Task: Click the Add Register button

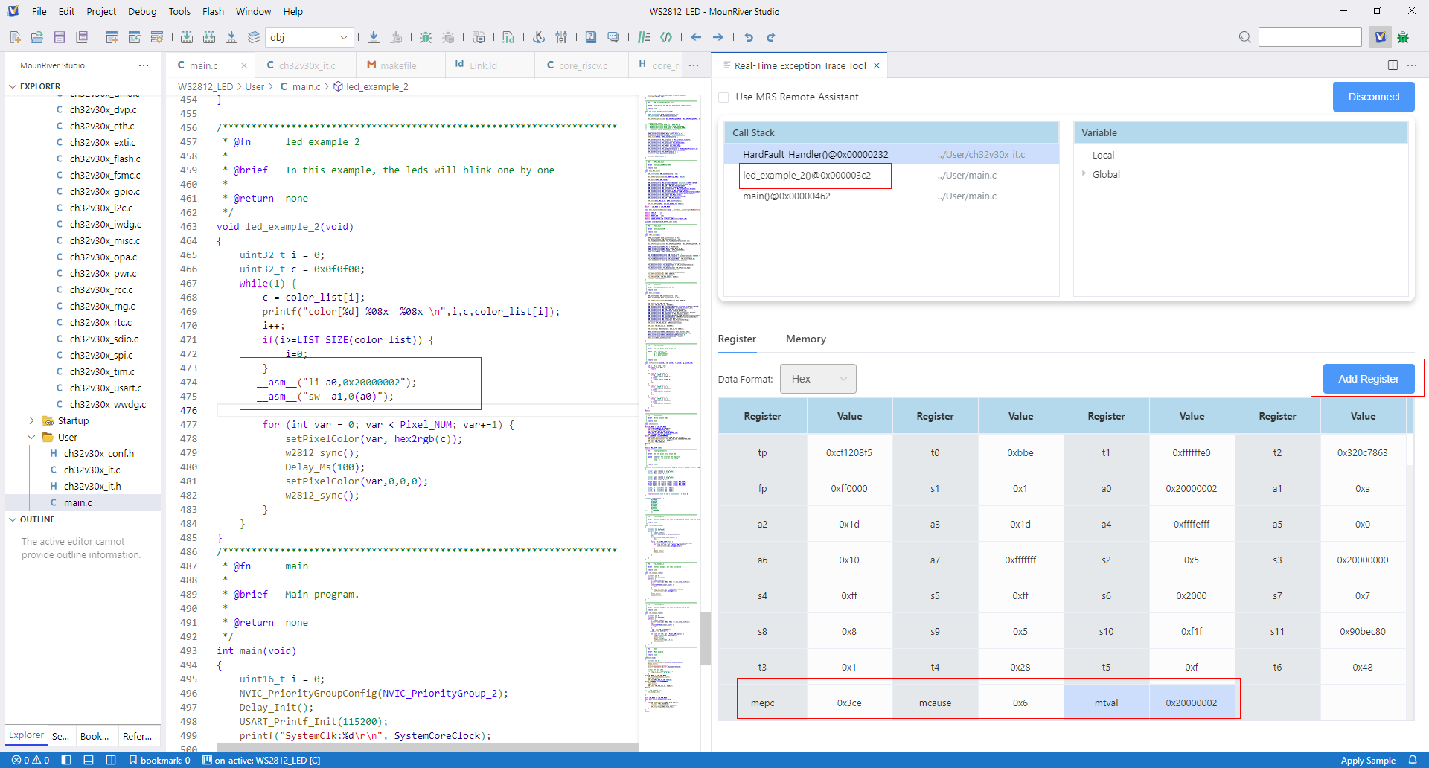Action: pos(1368,379)
